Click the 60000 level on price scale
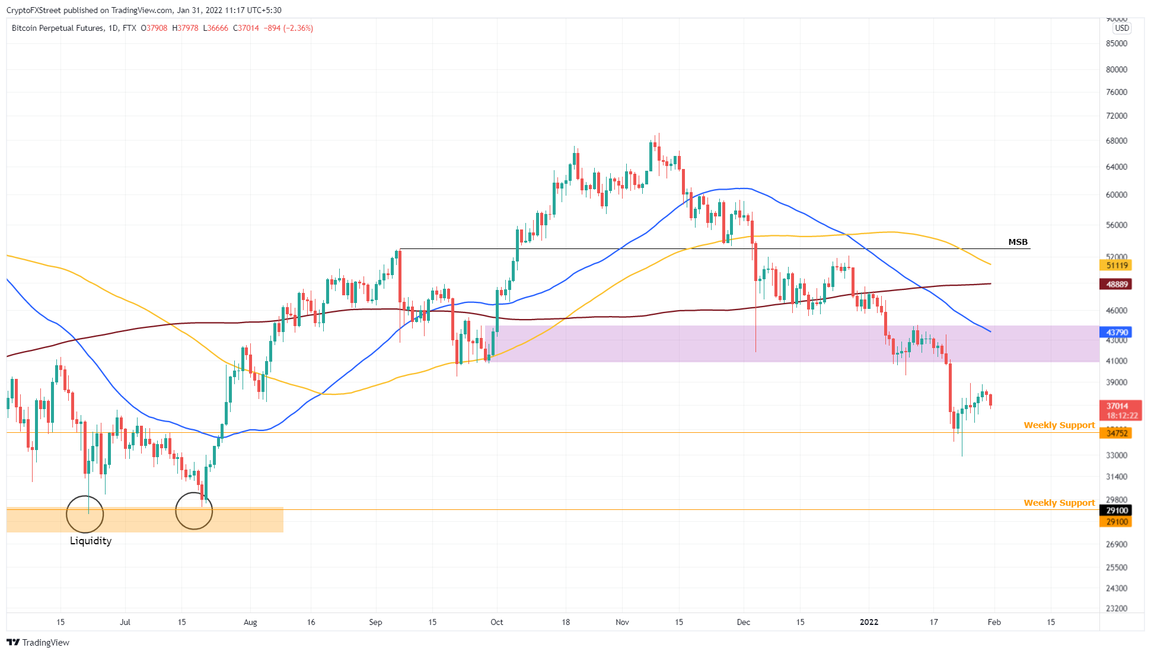The image size is (1151, 654). (1117, 195)
